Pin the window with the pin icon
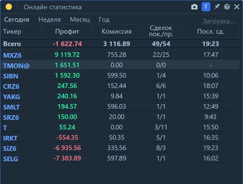Image resolution: width=243 pixels, height=184 pixels. pos(217,7)
